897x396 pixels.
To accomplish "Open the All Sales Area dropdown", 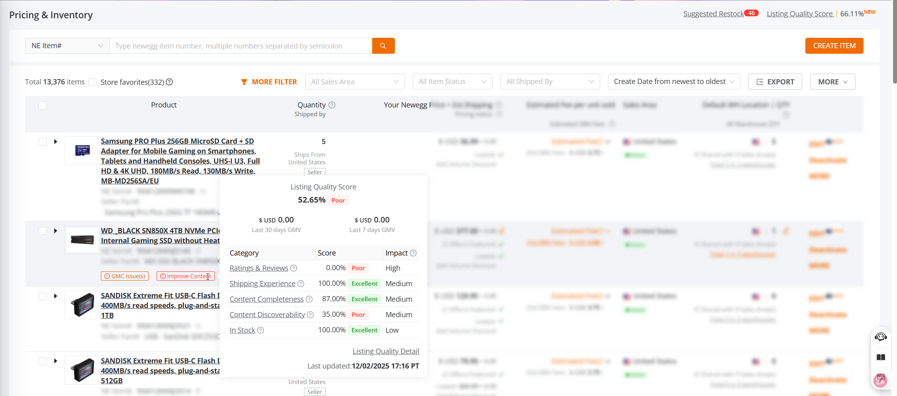I will point(355,82).
